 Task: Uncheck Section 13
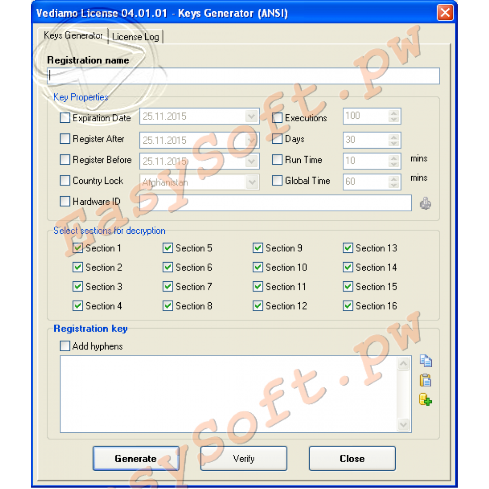click(x=348, y=248)
